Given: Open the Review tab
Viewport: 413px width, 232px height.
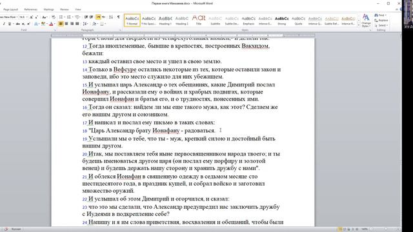Looking at the screenshot, I should point(65,10).
